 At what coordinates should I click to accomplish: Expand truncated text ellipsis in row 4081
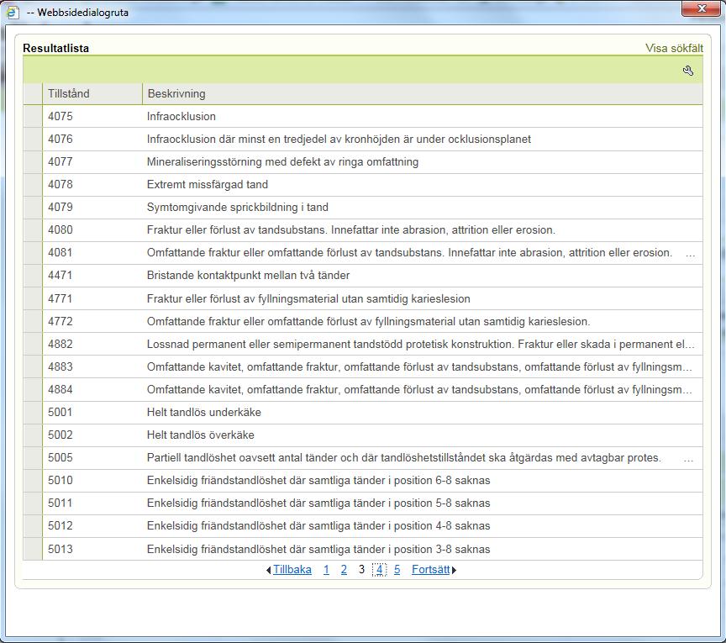point(691,255)
